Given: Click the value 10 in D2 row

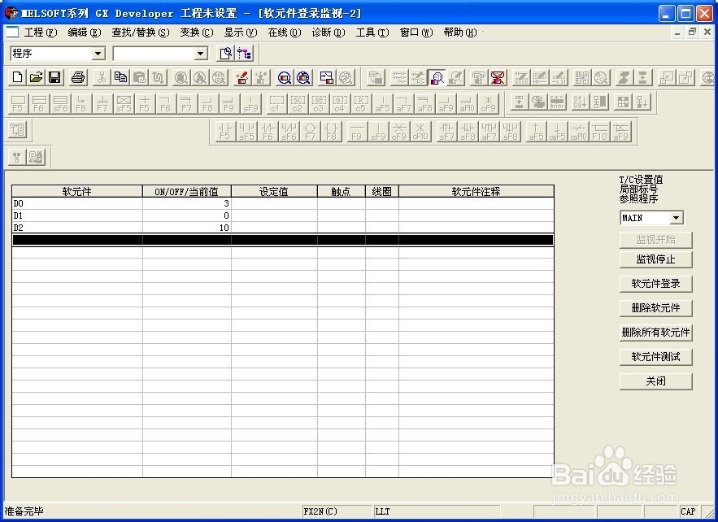Looking at the screenshot, I should (x=224, y=228).
